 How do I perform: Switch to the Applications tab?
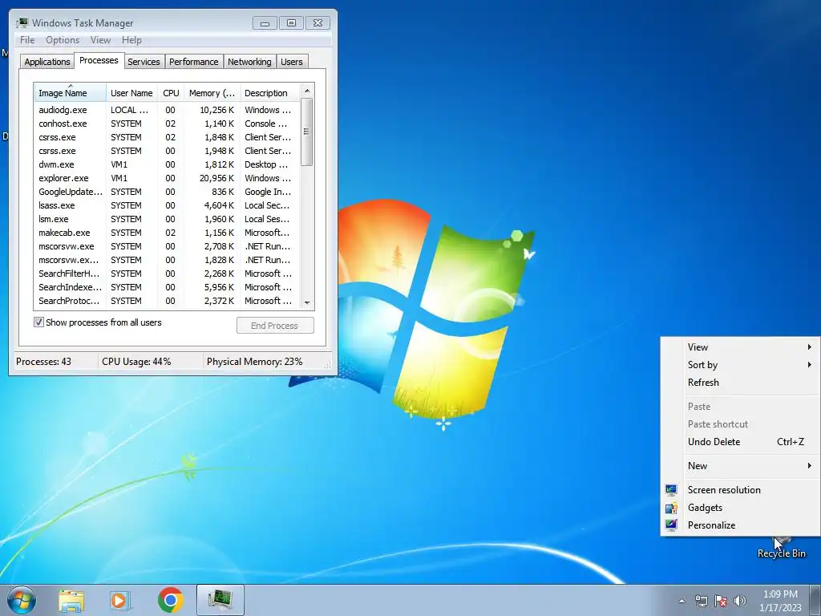pyautogui.click(x=47, y=62)
